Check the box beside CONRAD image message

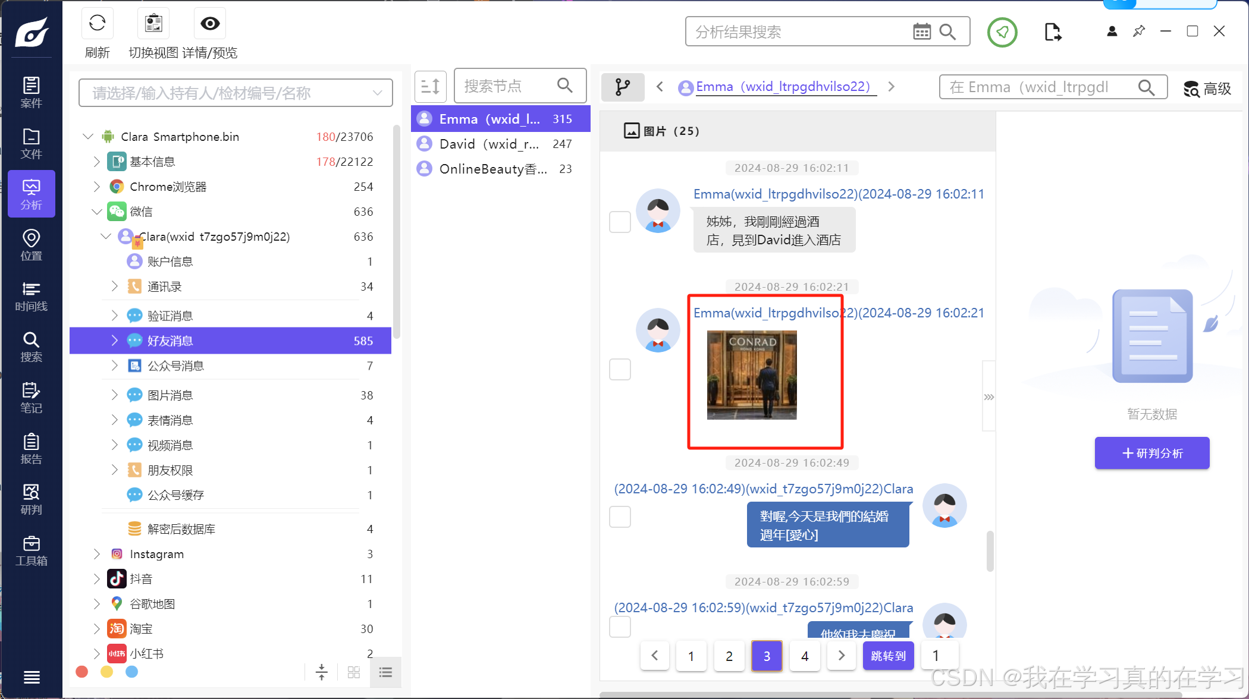point(620,369)
